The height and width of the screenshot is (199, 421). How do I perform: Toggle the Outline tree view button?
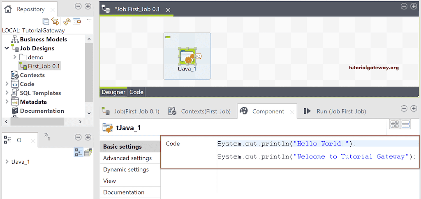pyautogui.click(x=78, y=152)
